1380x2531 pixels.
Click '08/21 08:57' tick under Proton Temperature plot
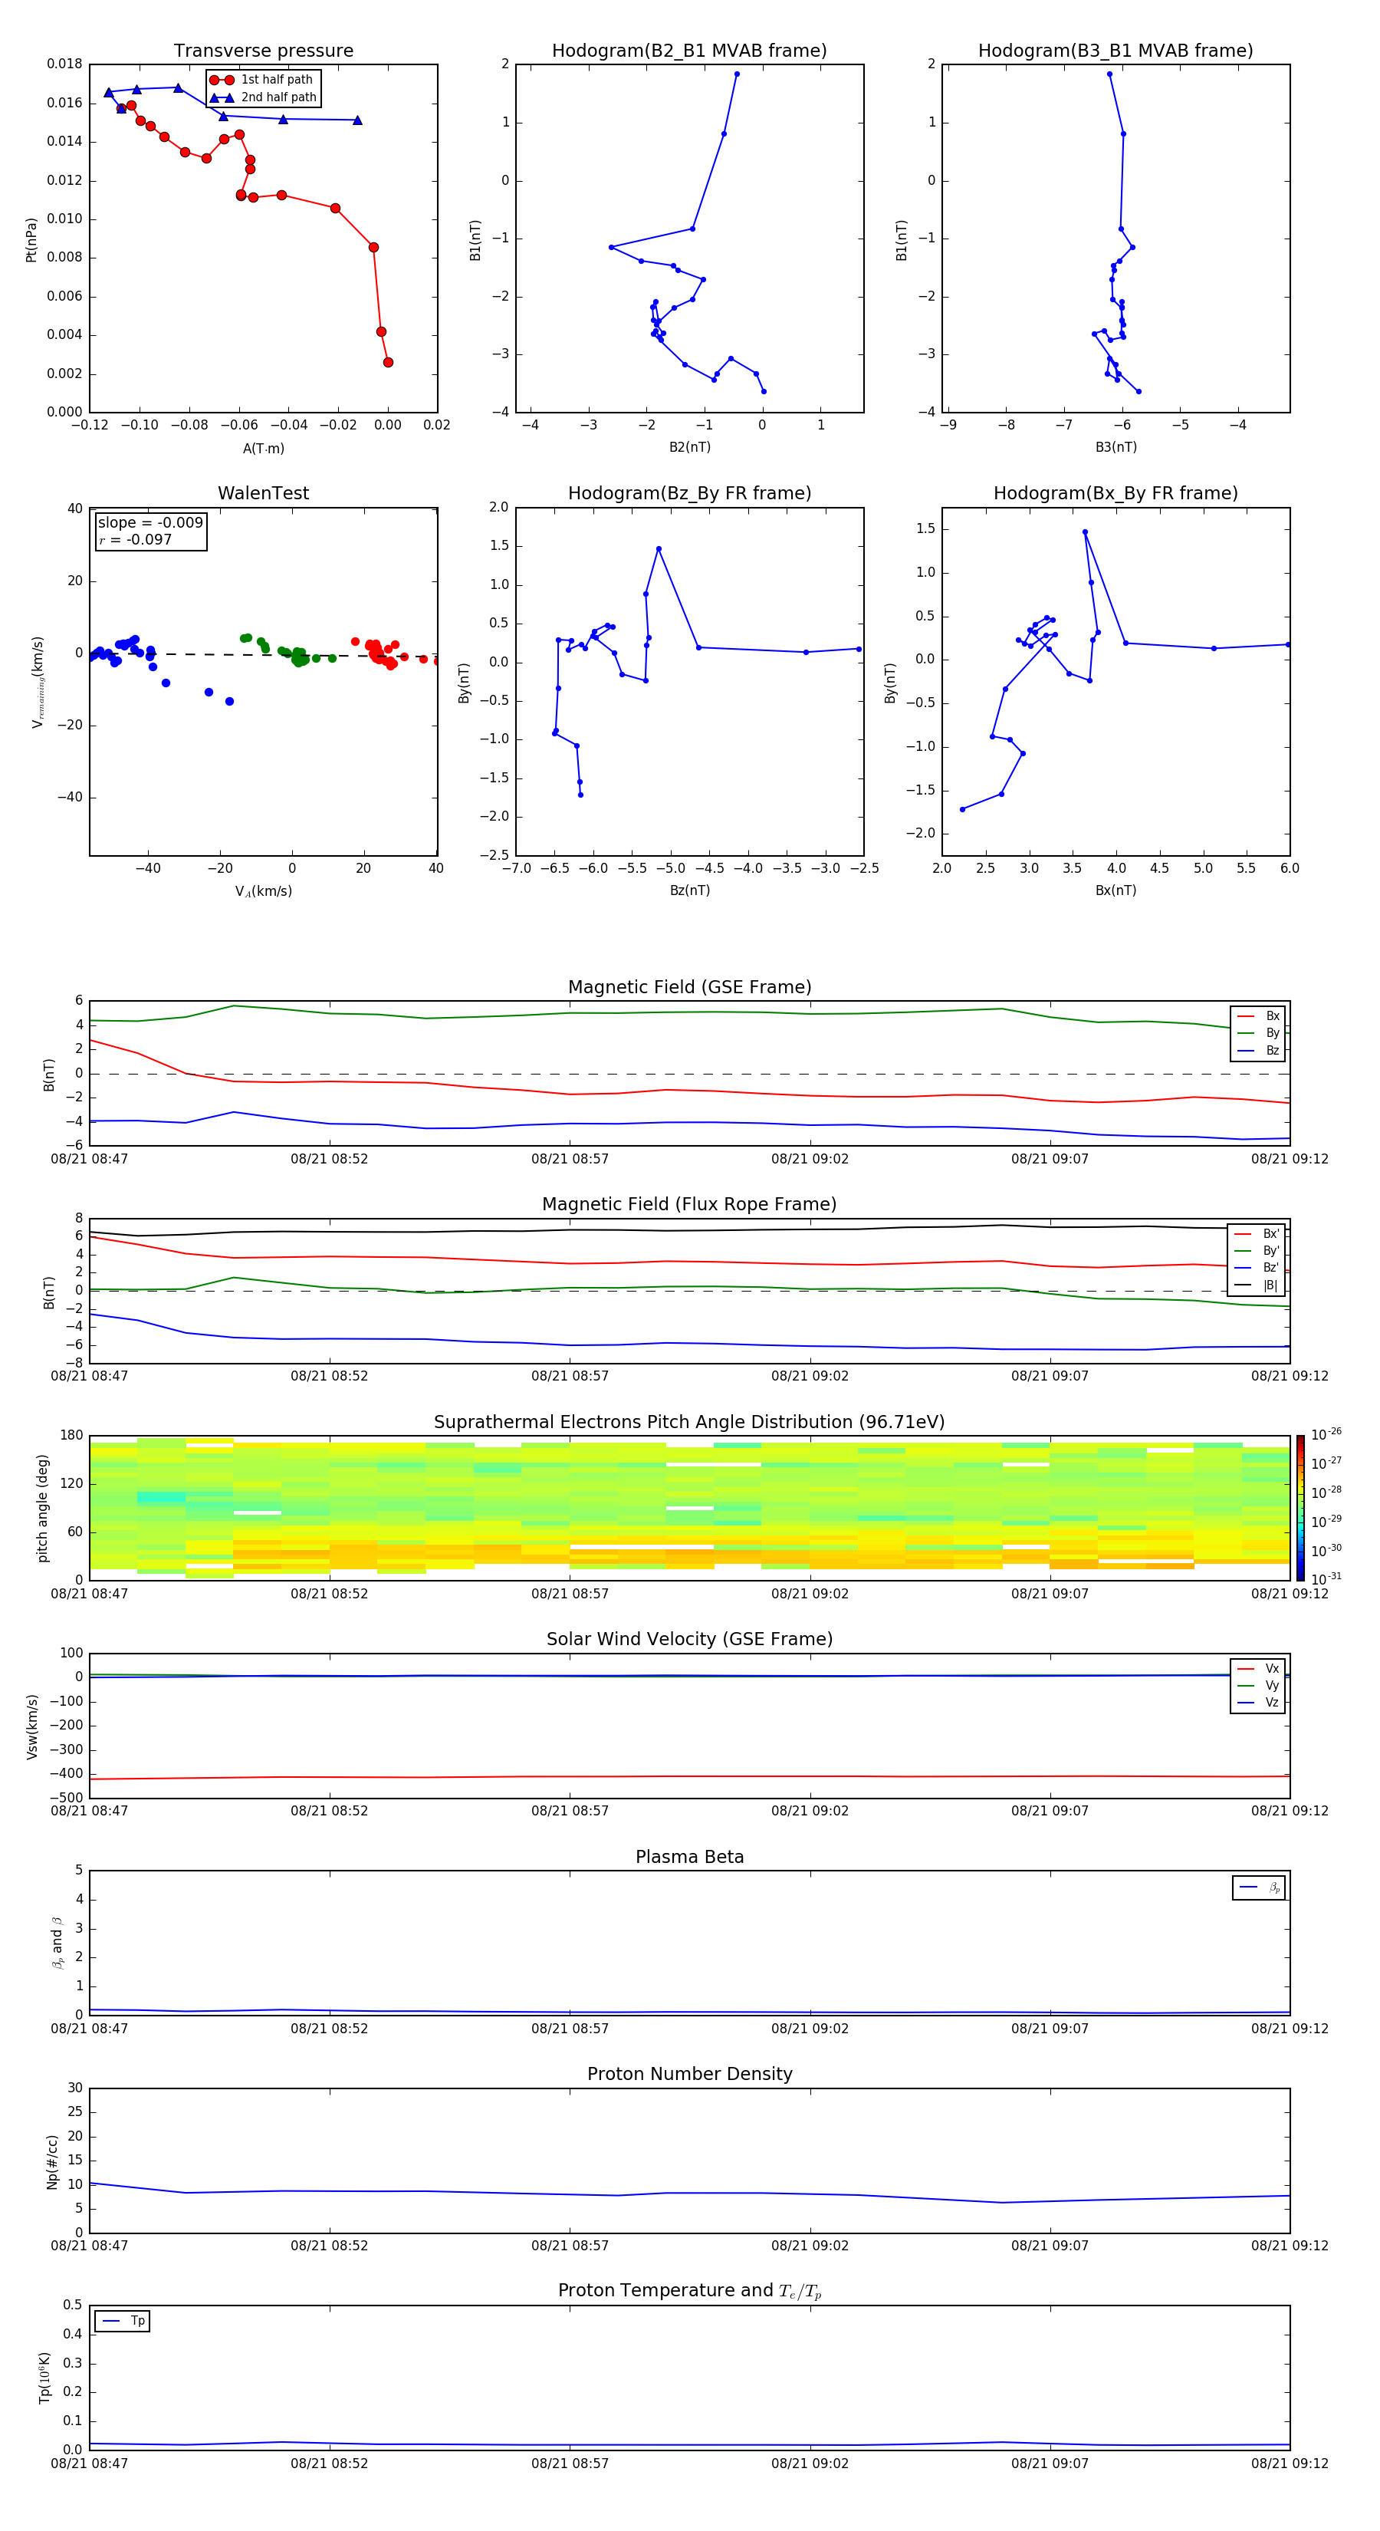(x=570, y=2464)
